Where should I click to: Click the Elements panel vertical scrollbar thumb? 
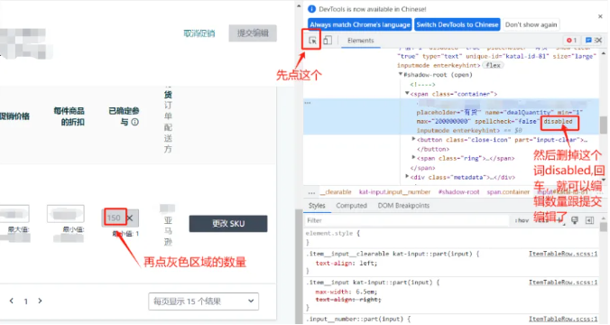click(x=603, y=125)
